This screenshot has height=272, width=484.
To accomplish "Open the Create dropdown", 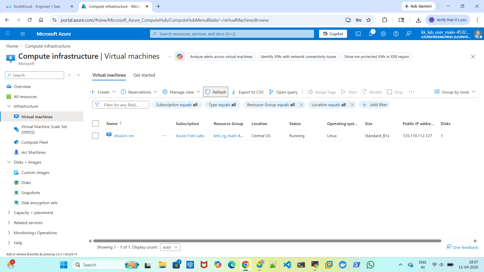I will pos(103,92).
